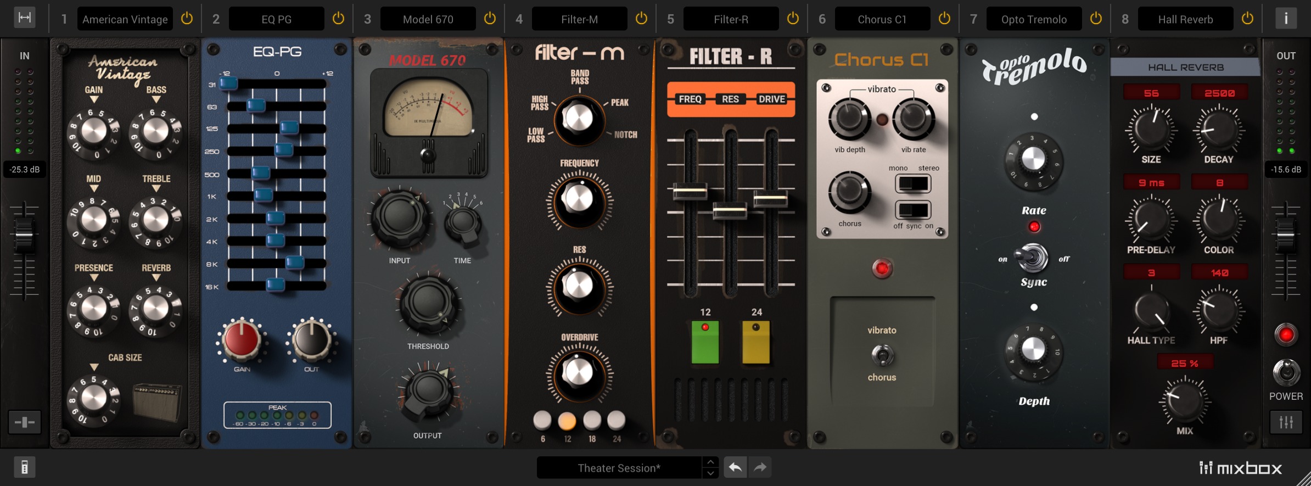
Task: Select next preset with down arrow
Action: click(x=710, y=473)
